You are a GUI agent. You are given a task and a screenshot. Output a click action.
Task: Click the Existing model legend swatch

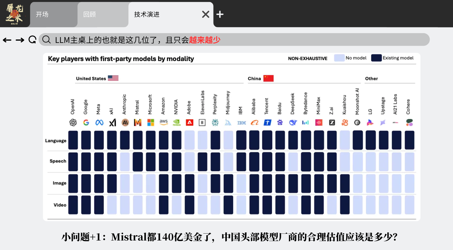[x=376, y=58]
